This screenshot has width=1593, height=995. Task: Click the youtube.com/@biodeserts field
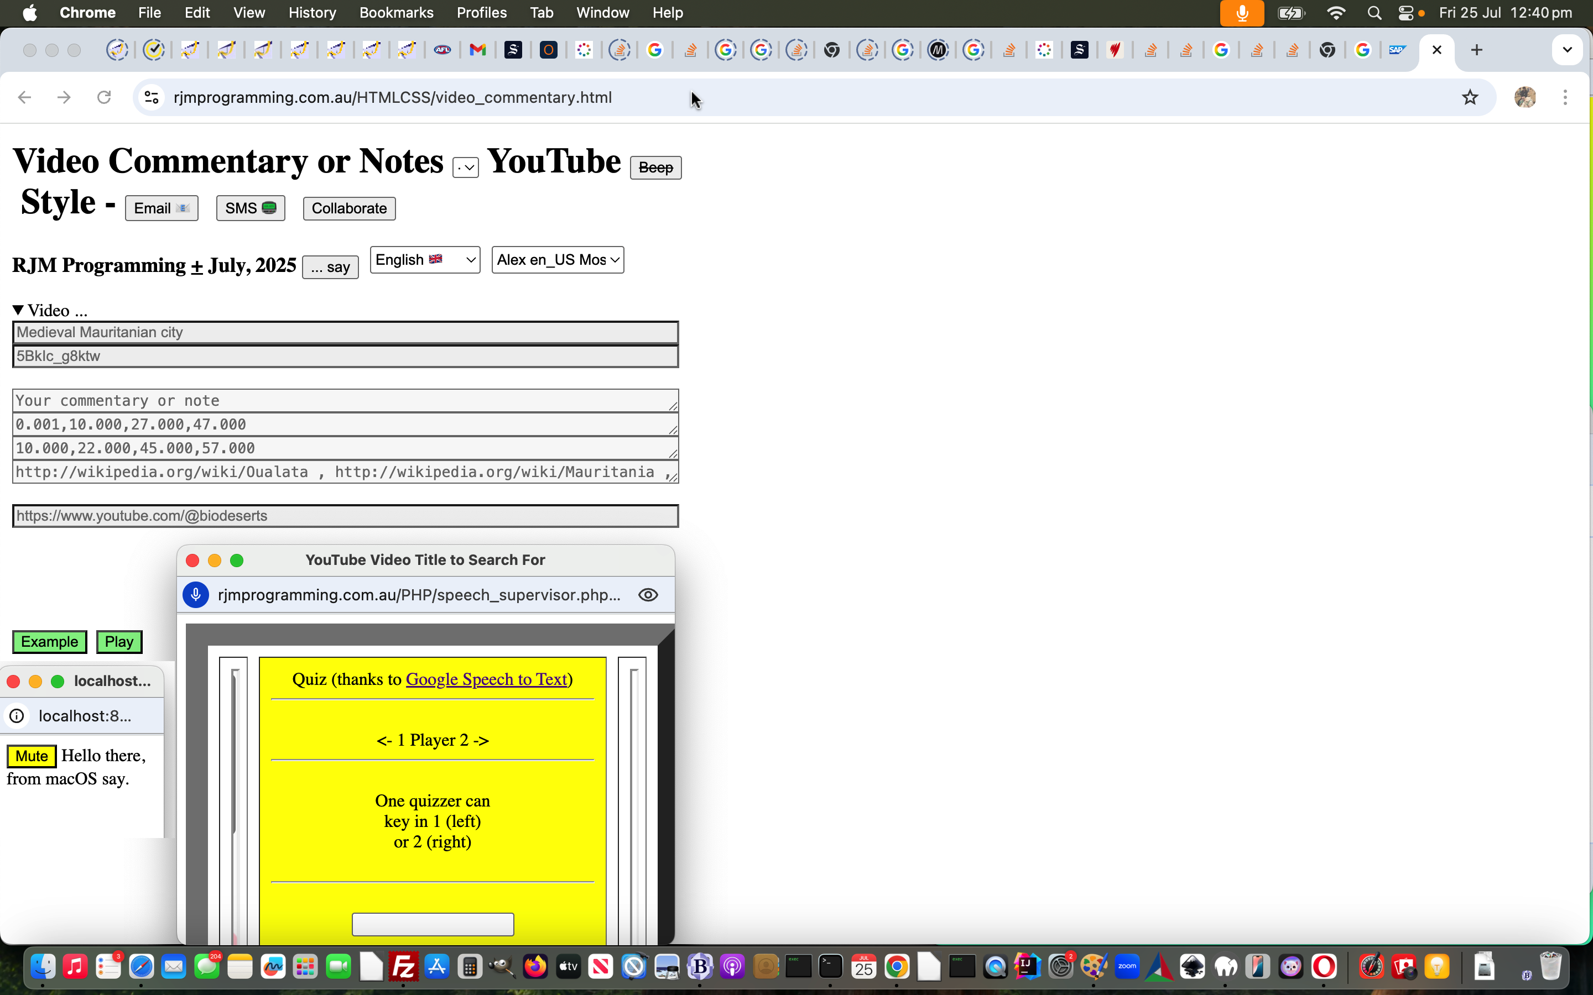pyautogui.click(x=346, y=516)
